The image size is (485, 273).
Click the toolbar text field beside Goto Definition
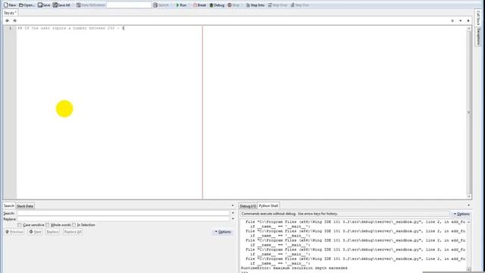coord(129,5)
